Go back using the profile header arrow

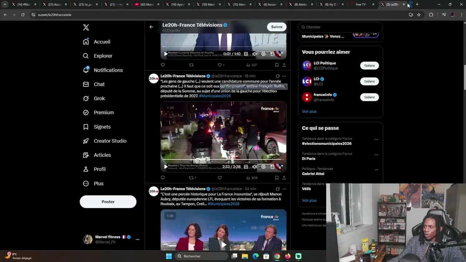[151, 27]
